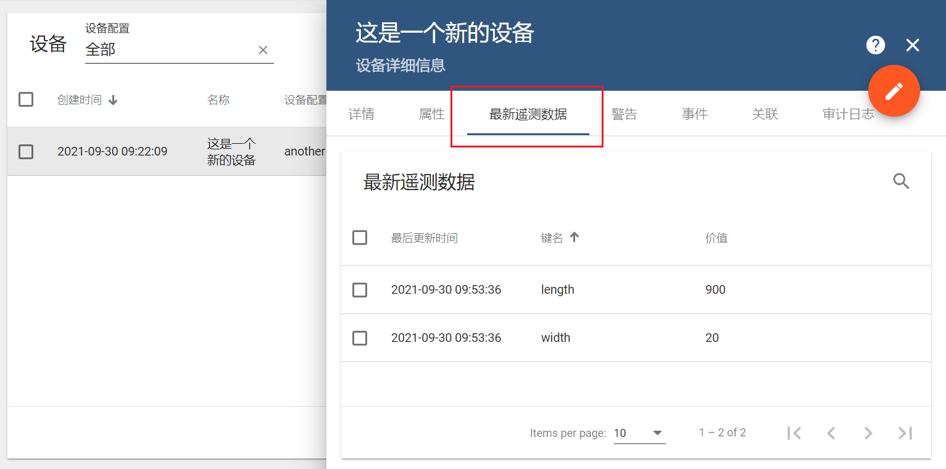Click device creation time 2021-09-30 09:22:09

(112, 151)
